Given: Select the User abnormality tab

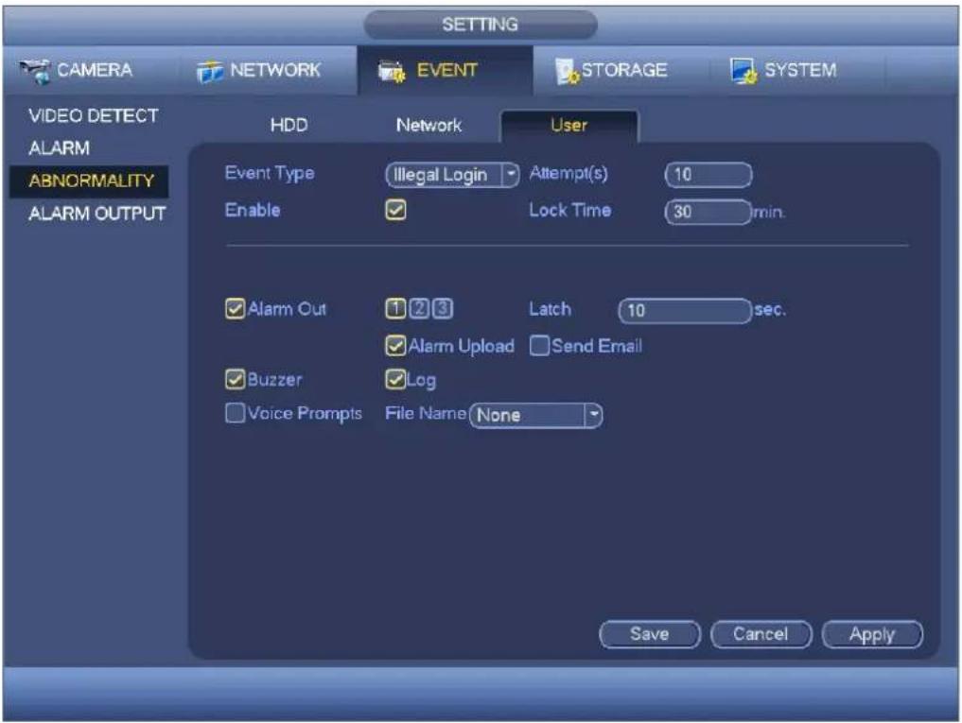Looking at the screenshot, I should [569, 126].
